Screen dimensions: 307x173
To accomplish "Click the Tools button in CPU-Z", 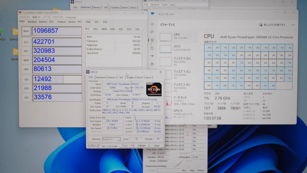I will point(125,146).
